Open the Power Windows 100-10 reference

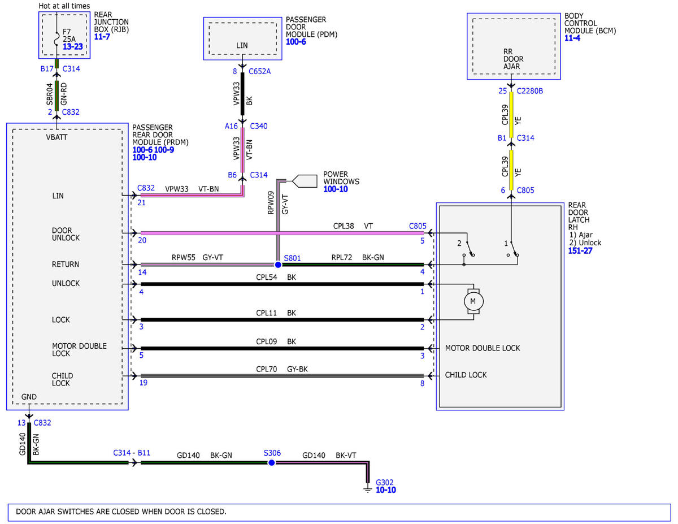(x=336, y=189)
